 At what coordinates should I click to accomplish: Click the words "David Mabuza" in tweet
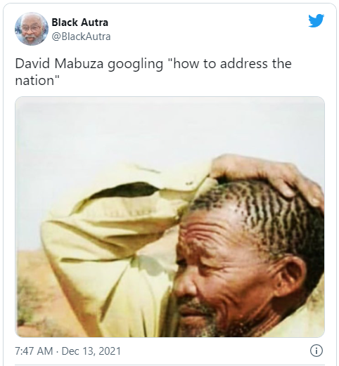[x=59, y=63]
